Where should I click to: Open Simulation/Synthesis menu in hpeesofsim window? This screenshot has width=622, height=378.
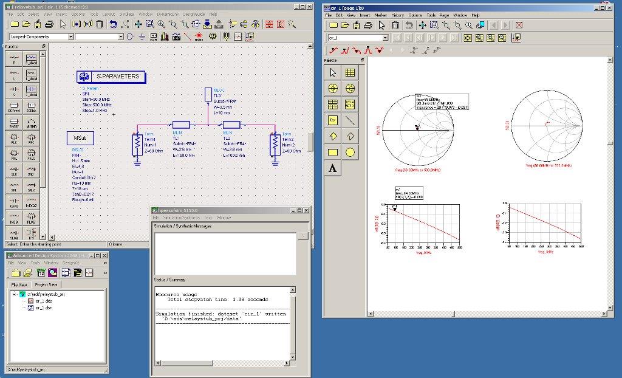click(182, 218)
